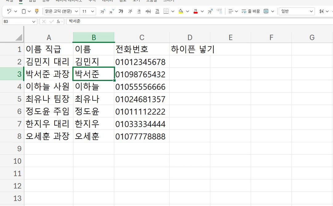Expand the font color dropdown arrow
This screenshot has height=206, width=333.
[x=202, y=11]
